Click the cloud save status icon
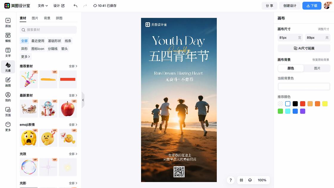 point(95,6)
